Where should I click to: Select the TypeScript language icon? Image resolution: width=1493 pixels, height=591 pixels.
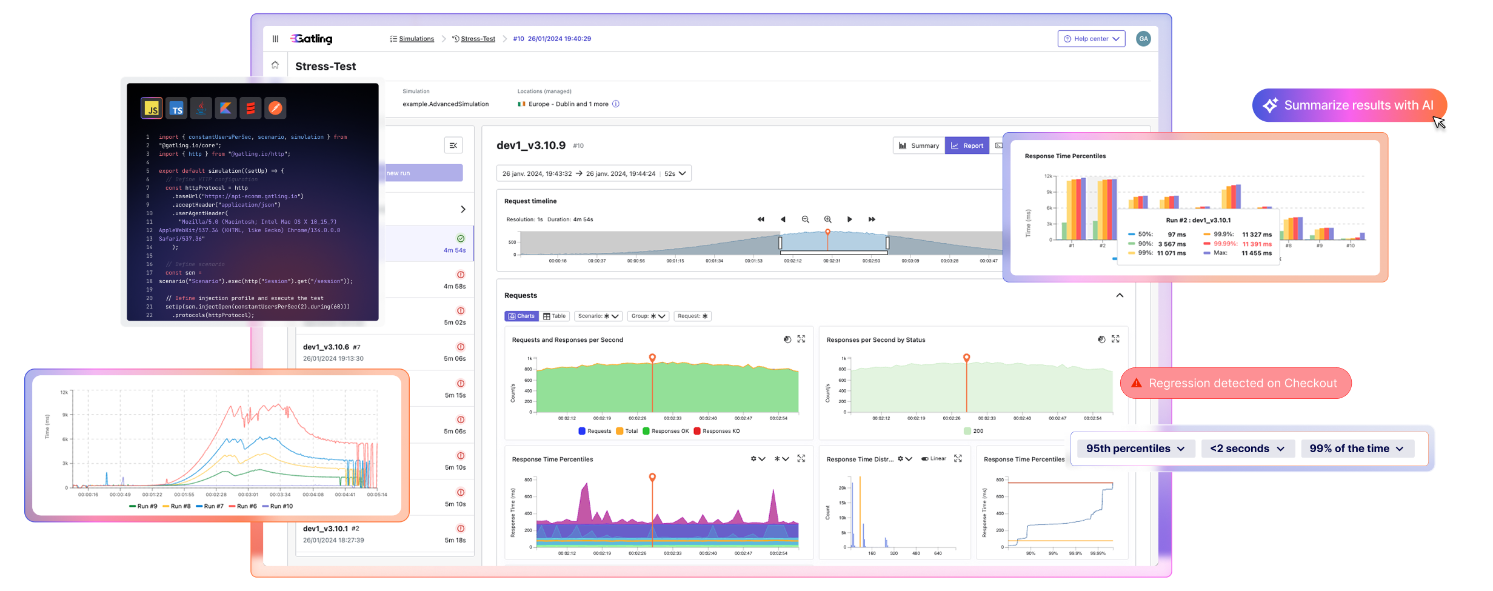176,108
